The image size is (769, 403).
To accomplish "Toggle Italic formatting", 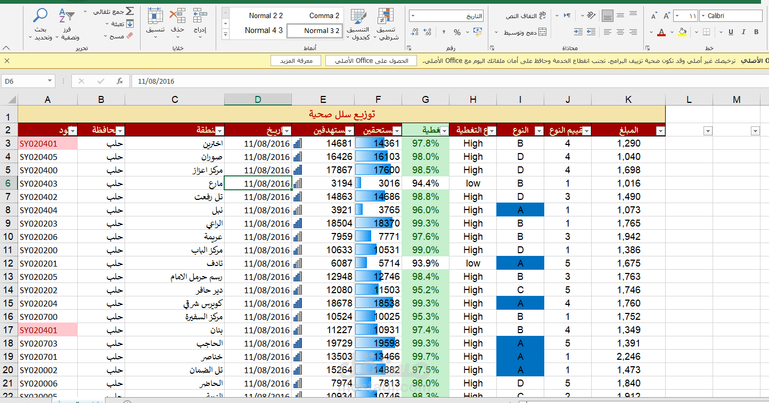I will point(743,31).
